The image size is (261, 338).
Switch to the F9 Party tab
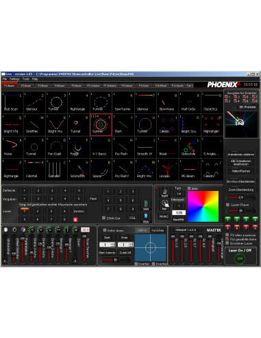[144, 85]
